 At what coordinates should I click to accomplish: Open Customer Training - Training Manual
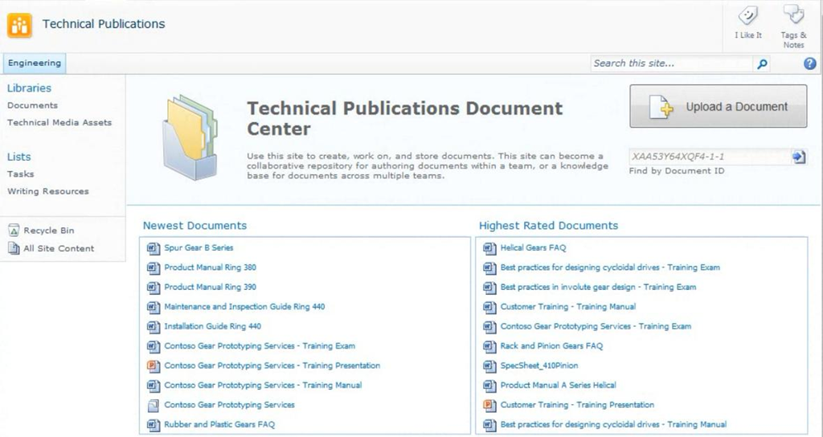tap(568, 306)
